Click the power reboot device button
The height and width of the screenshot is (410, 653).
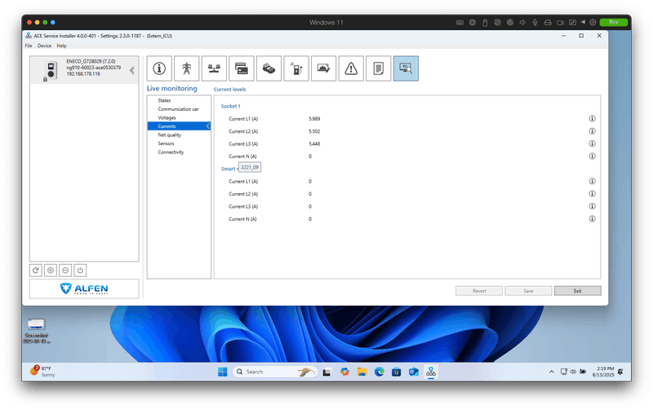click(80, 271)
